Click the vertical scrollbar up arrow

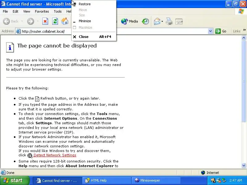(244, 38)
